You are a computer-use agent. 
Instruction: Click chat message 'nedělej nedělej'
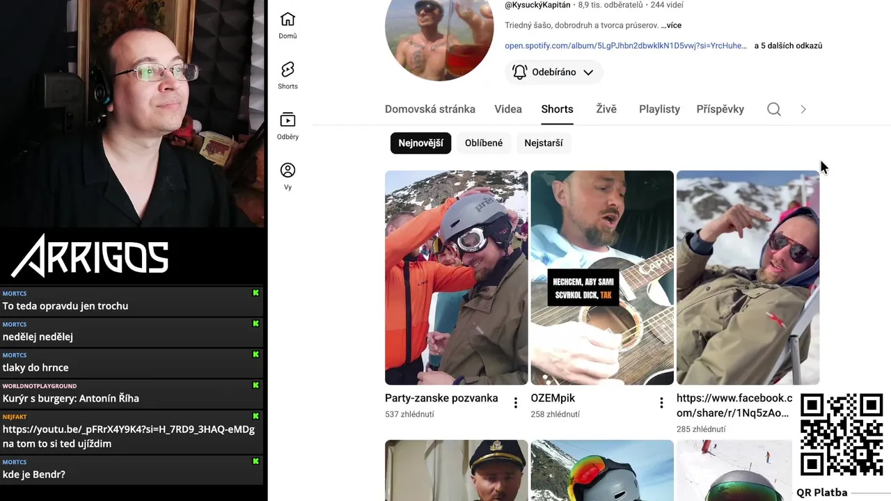coord(38,337)
